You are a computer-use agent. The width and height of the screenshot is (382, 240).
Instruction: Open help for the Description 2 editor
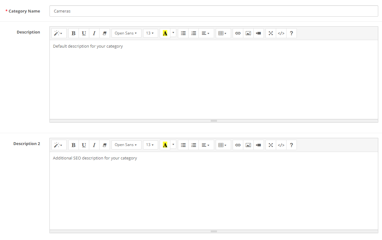click(291, 145)
